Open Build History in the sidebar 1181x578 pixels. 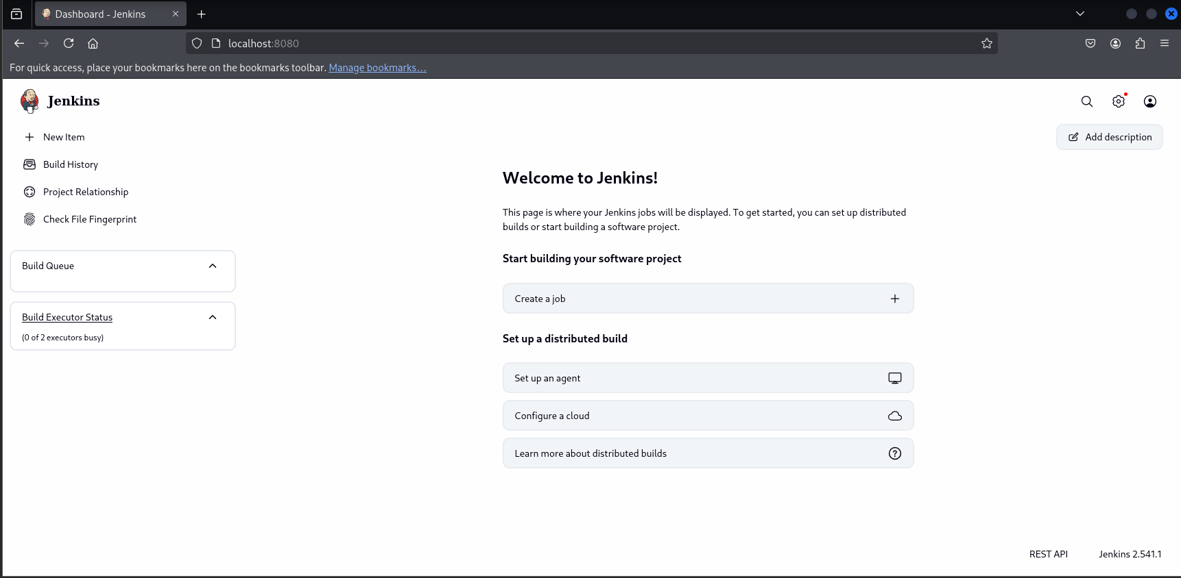pyautogui.click(x=71, y=164)
